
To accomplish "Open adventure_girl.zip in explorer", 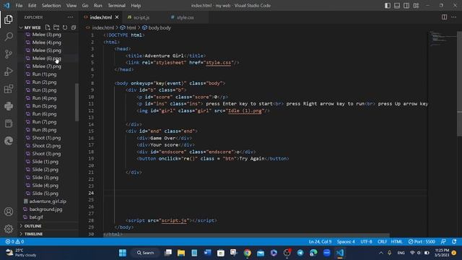I will 48,201.
